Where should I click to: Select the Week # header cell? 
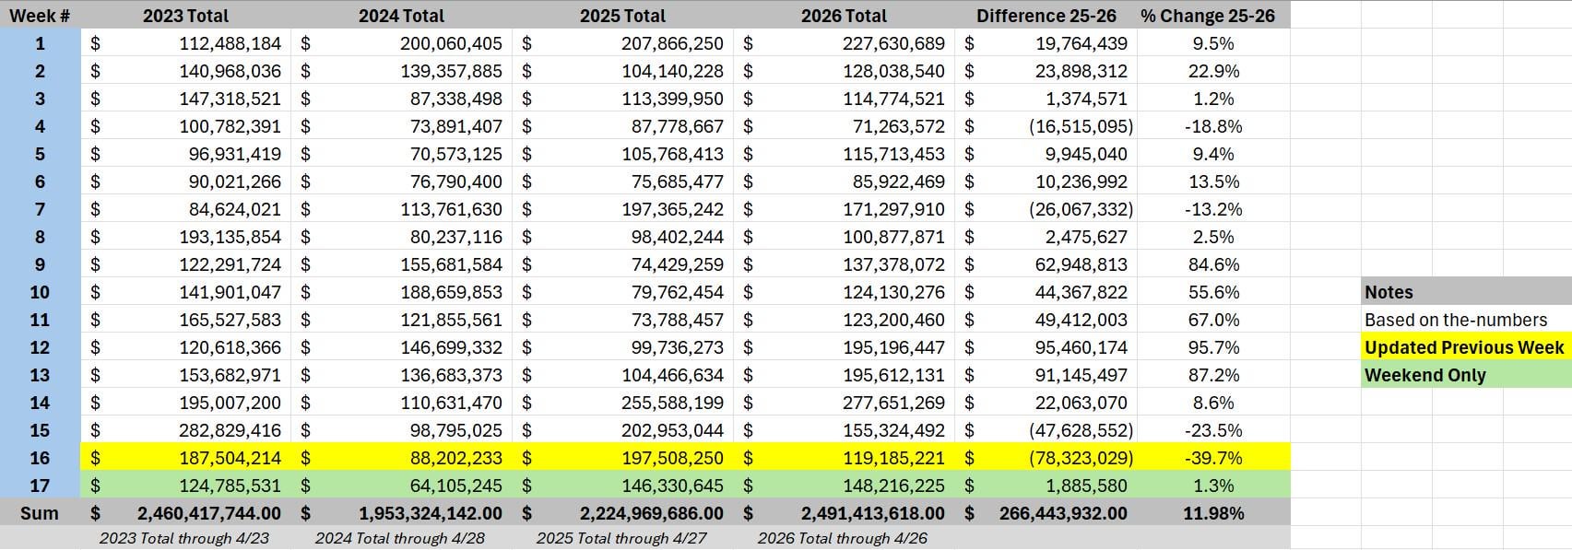pos(40,16)
